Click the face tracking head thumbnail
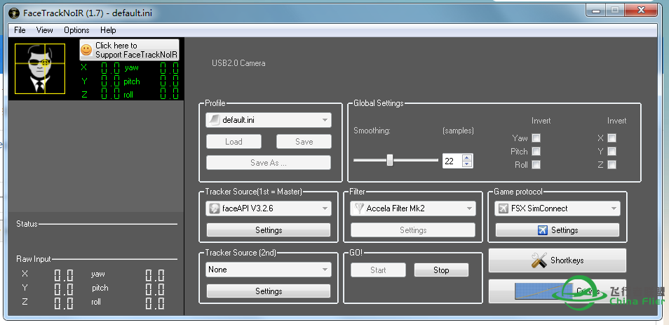This screenshot has width=669, height=325. [x=40, y=69]
